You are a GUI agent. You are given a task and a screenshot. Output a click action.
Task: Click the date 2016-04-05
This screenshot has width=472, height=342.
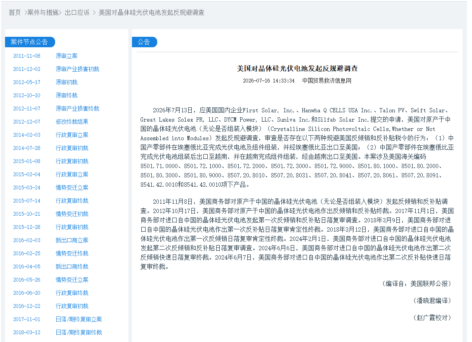coord(27,266)
